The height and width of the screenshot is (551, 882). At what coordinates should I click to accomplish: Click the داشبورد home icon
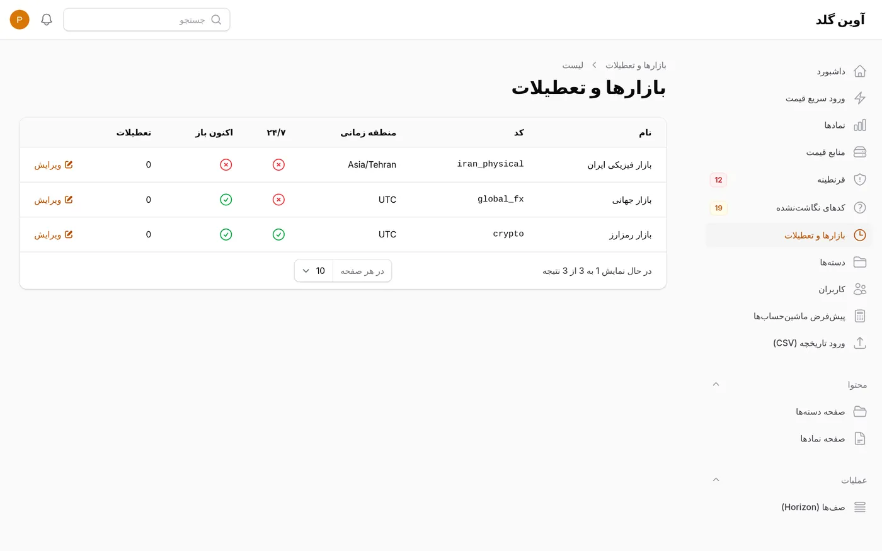860,71
